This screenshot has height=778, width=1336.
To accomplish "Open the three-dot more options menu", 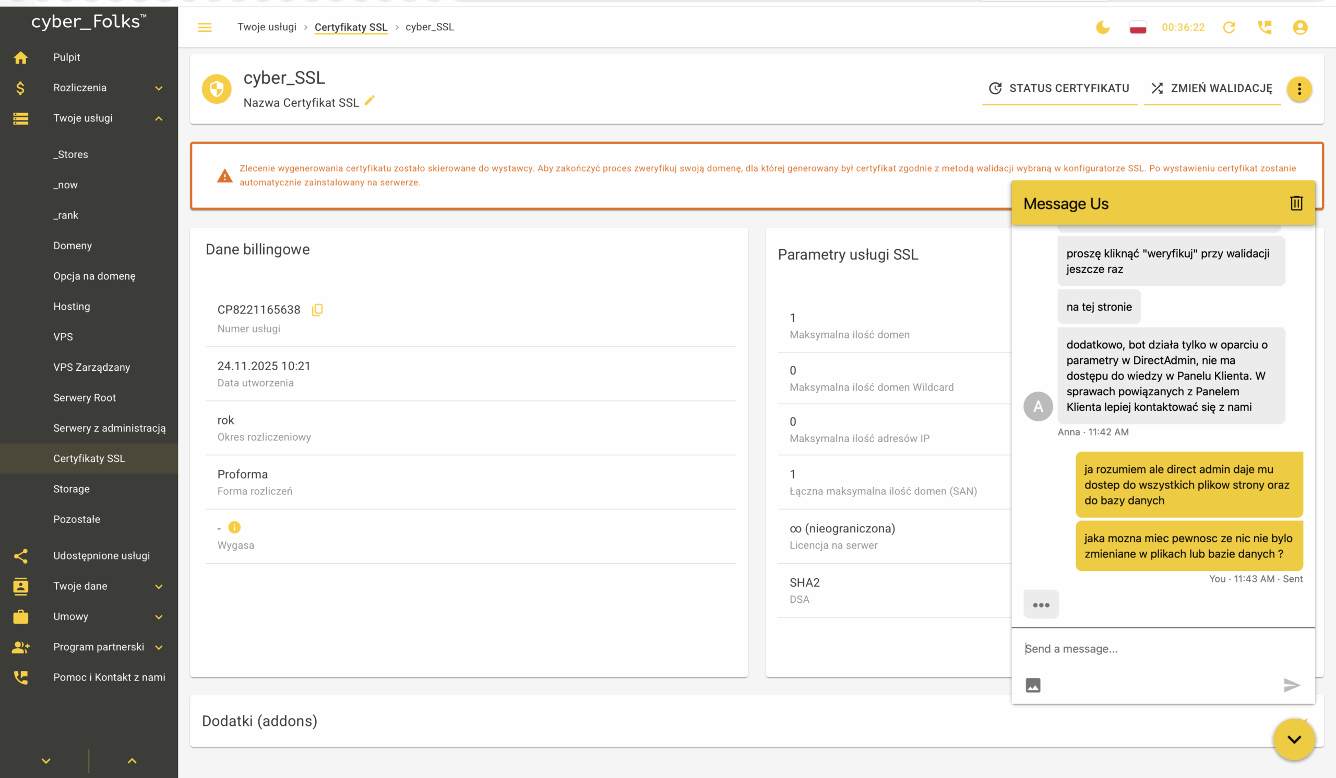I will pyautogui.click(x=1299, y=89).
